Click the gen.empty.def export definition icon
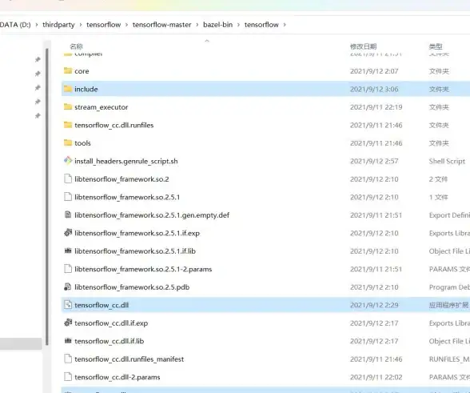470x393 pixels. pyautogui.click(x=68, y=215)
